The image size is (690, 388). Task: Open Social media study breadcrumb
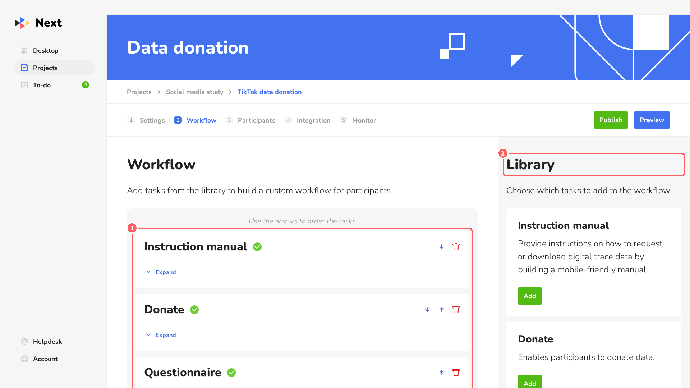tap(194, 92)
